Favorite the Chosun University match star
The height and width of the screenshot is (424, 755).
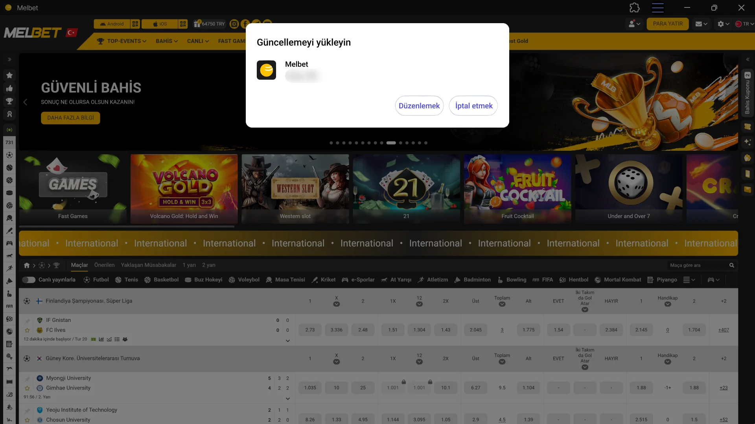[27, 420]
